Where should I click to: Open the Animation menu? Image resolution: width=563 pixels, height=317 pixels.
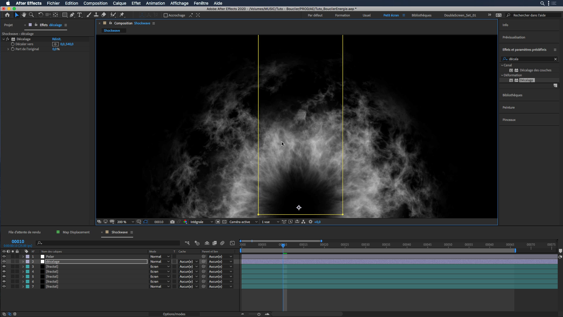155,3
